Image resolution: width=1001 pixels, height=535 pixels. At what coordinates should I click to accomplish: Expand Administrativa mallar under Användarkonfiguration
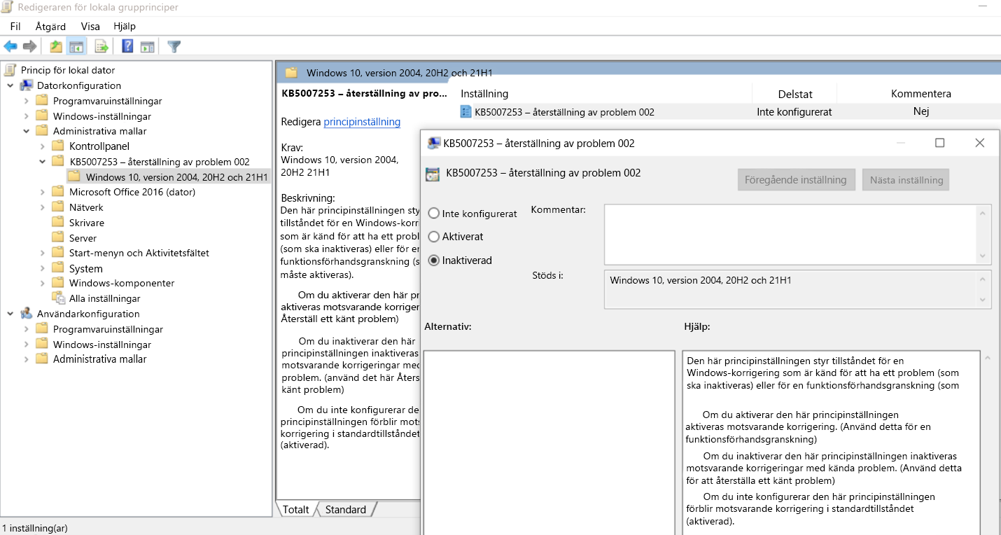click(27, 359)
